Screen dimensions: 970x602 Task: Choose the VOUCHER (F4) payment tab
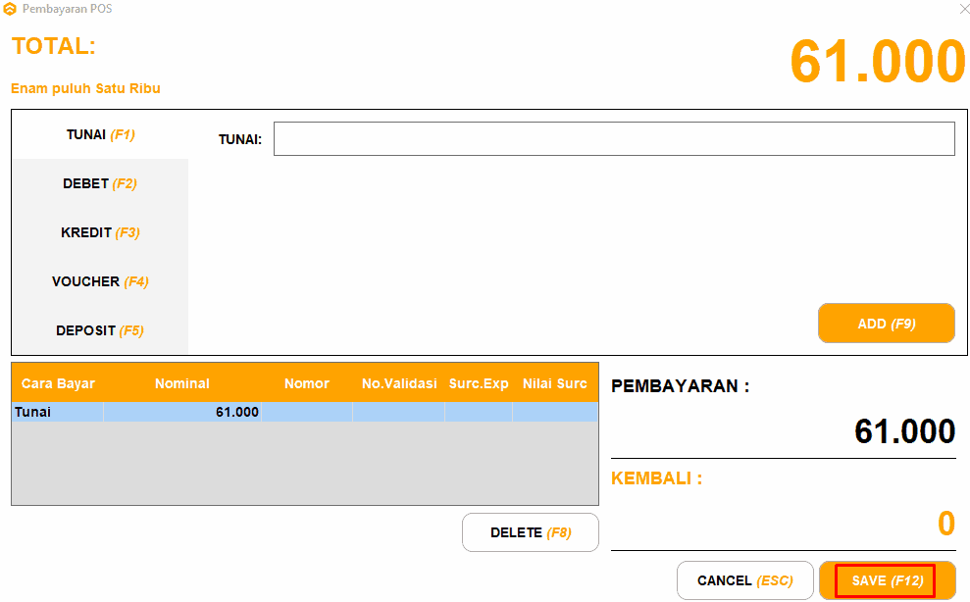100,281
